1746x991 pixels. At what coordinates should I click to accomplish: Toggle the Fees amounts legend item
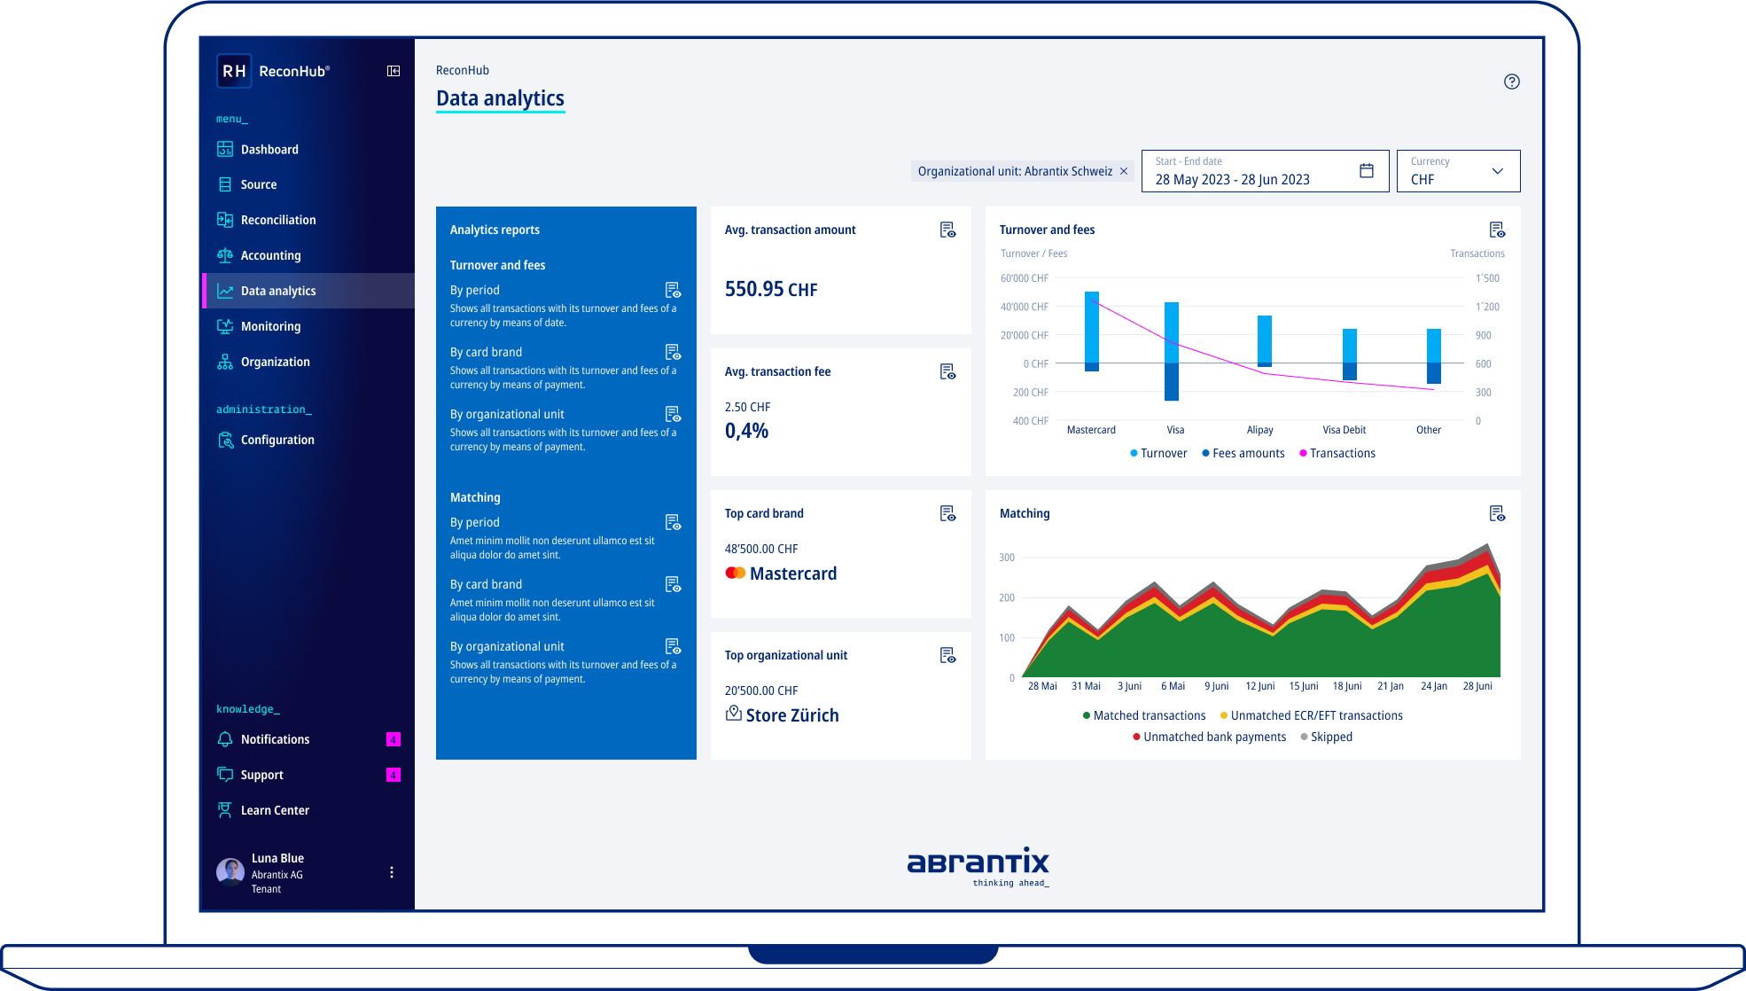coord(1243,453)
